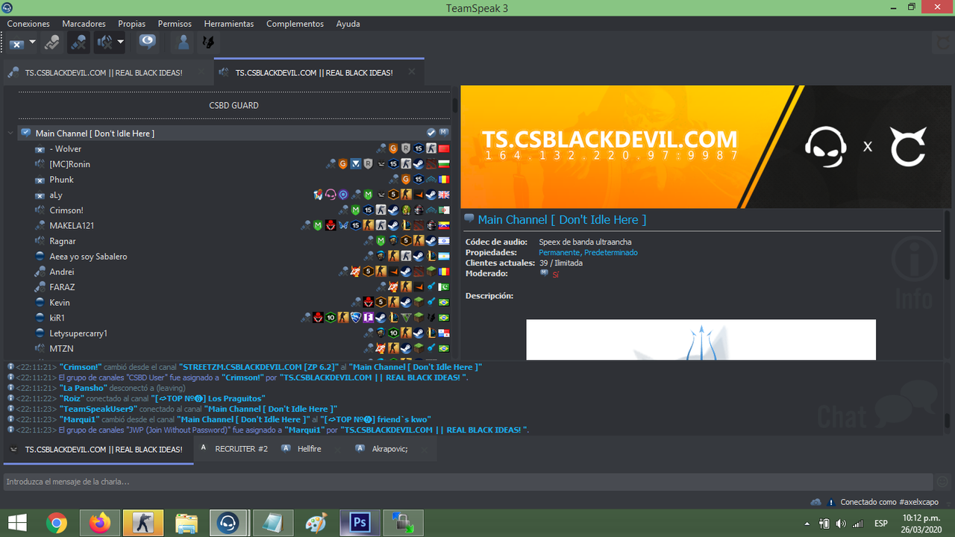The image size is (955, 537).
Task: Toggle the speech bubble away status icon
Action: click(148, 43)
